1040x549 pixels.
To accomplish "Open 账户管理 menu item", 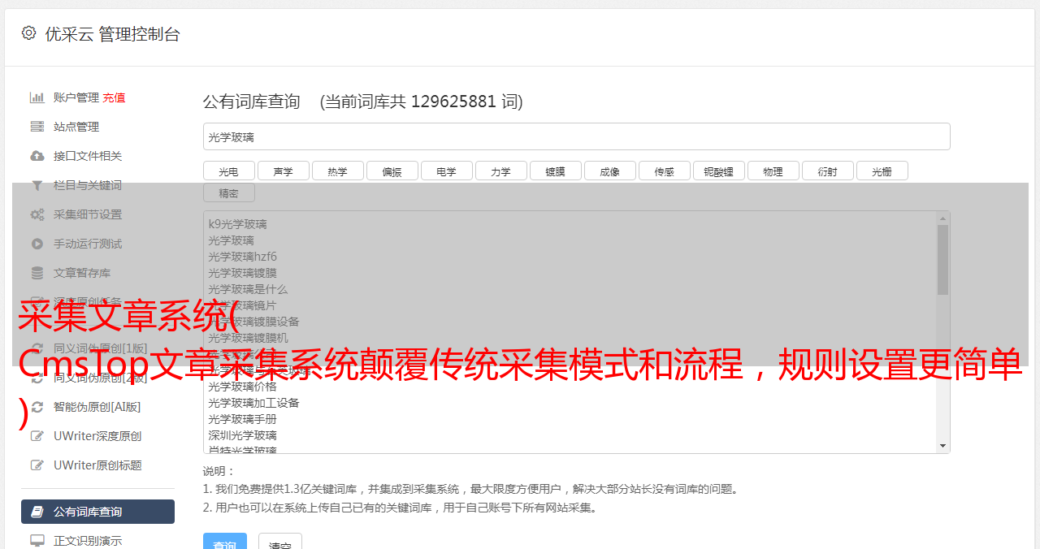I will point(76,97).
